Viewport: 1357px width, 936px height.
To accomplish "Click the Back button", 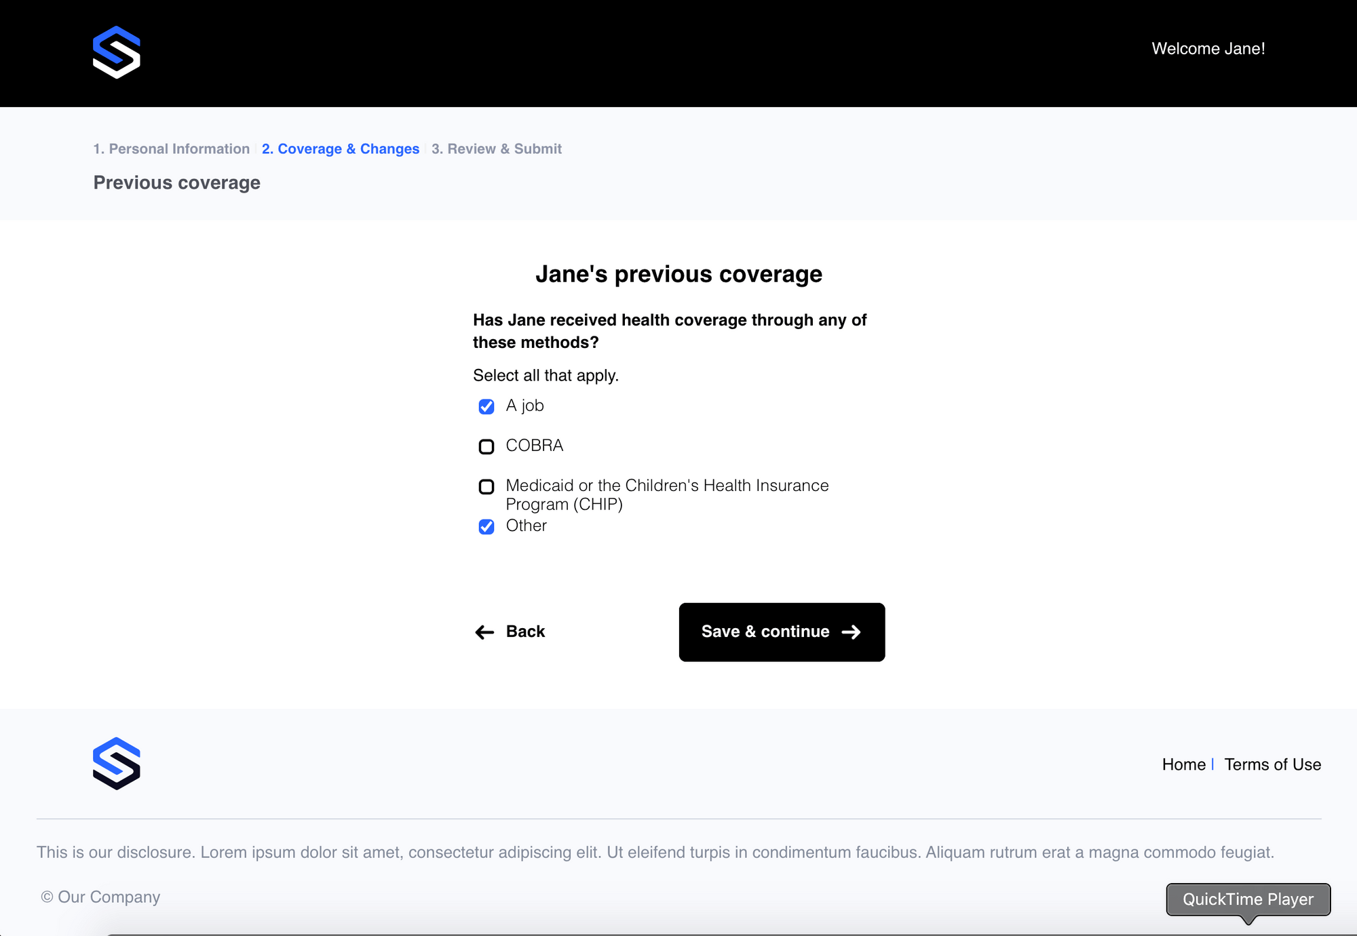I will tap(511, 631).
